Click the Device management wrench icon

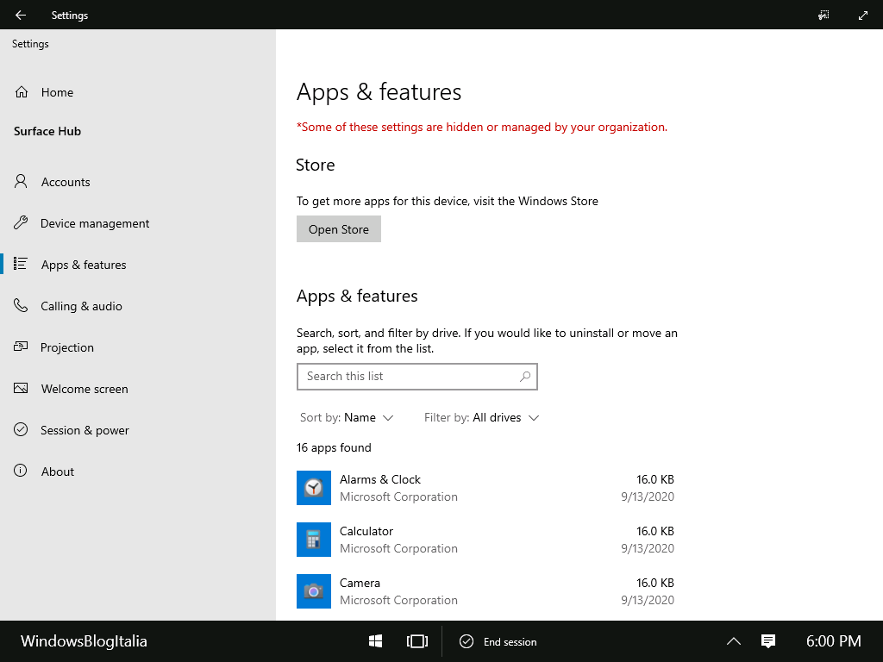[x=21, y=223]
